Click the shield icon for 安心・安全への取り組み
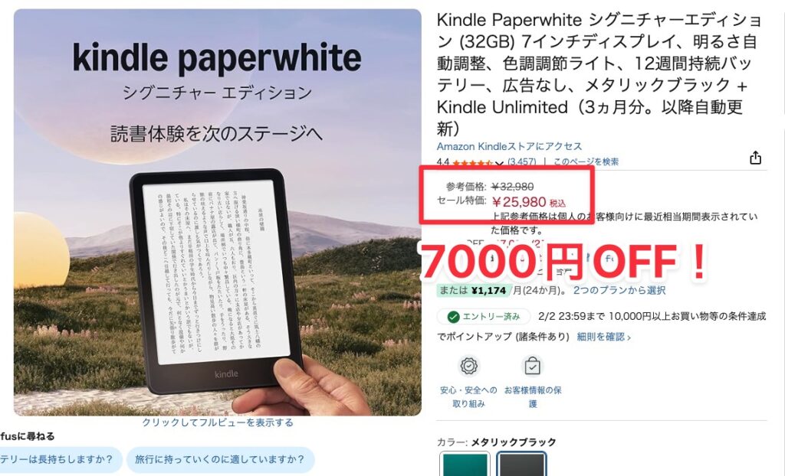 [468, 366]
